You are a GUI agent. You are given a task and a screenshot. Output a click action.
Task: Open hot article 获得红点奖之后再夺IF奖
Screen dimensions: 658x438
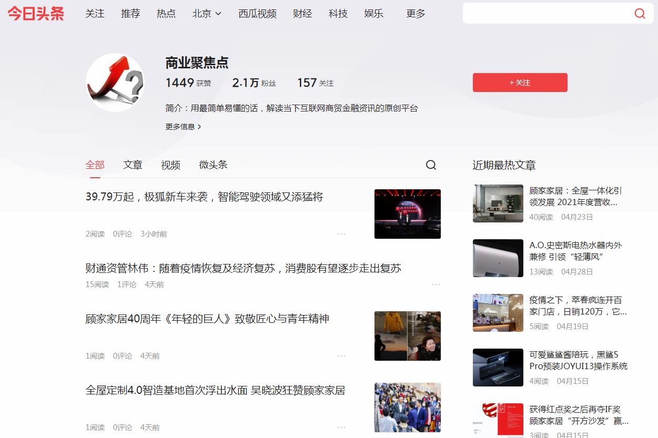[x=579, y=415]
